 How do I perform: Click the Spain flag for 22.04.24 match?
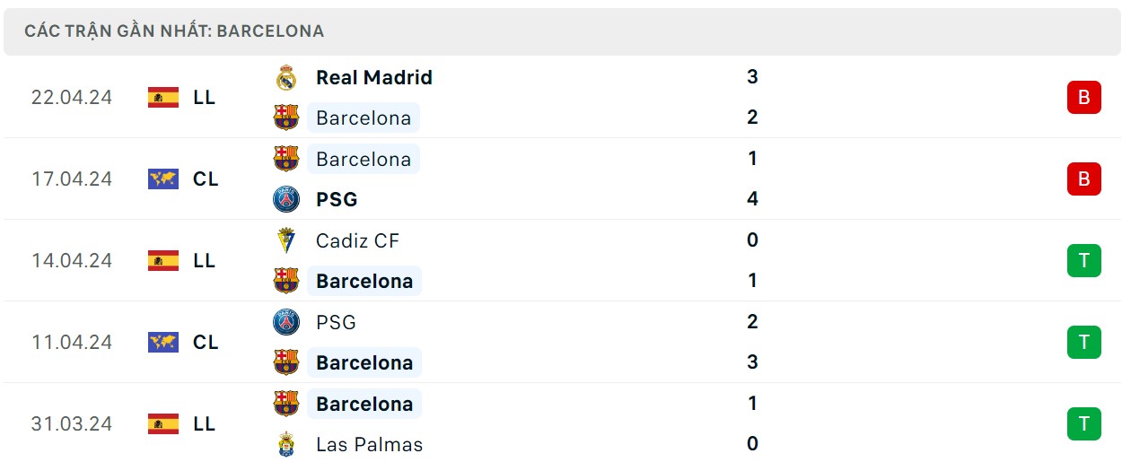pyautogui.click(x=163, y=97)
